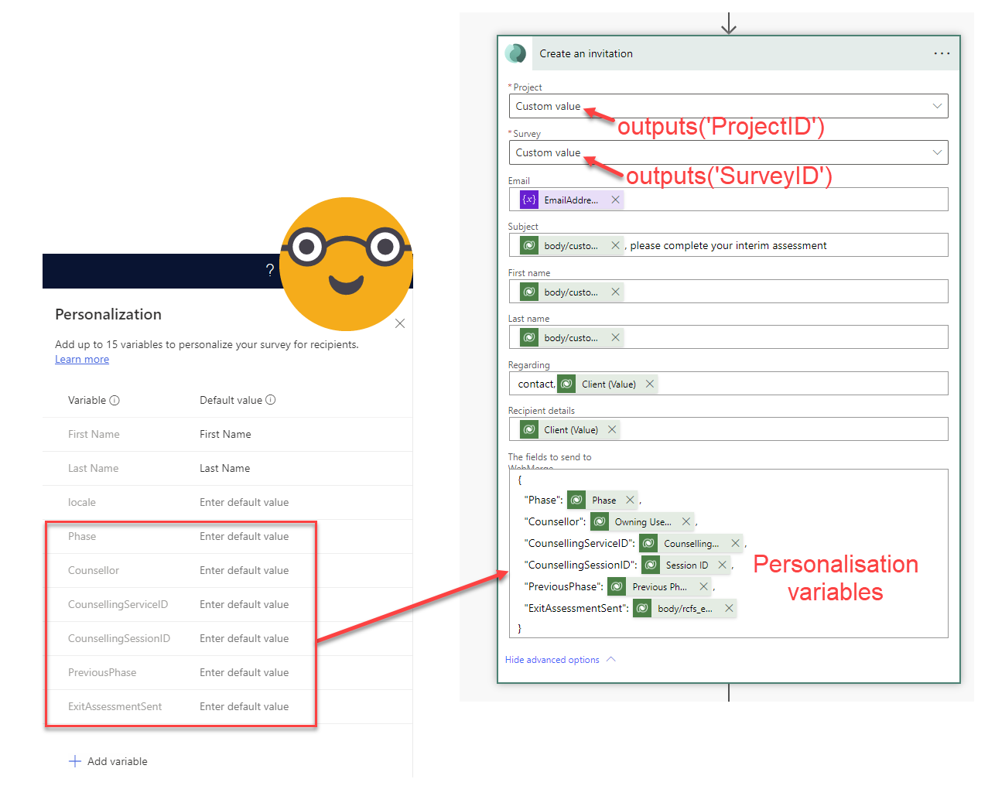Image resolution: width=995 pixels, height=796 pixels.
Task: Open the Project dropdown
Action: 936,106
